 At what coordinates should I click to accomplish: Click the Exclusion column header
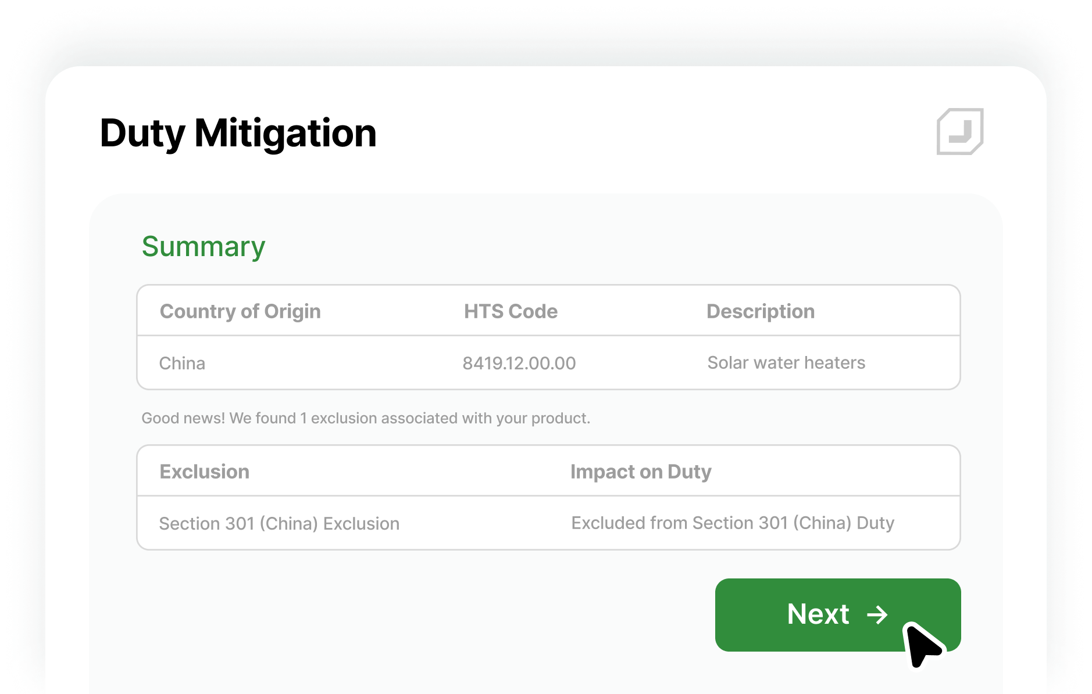[204, 472]
